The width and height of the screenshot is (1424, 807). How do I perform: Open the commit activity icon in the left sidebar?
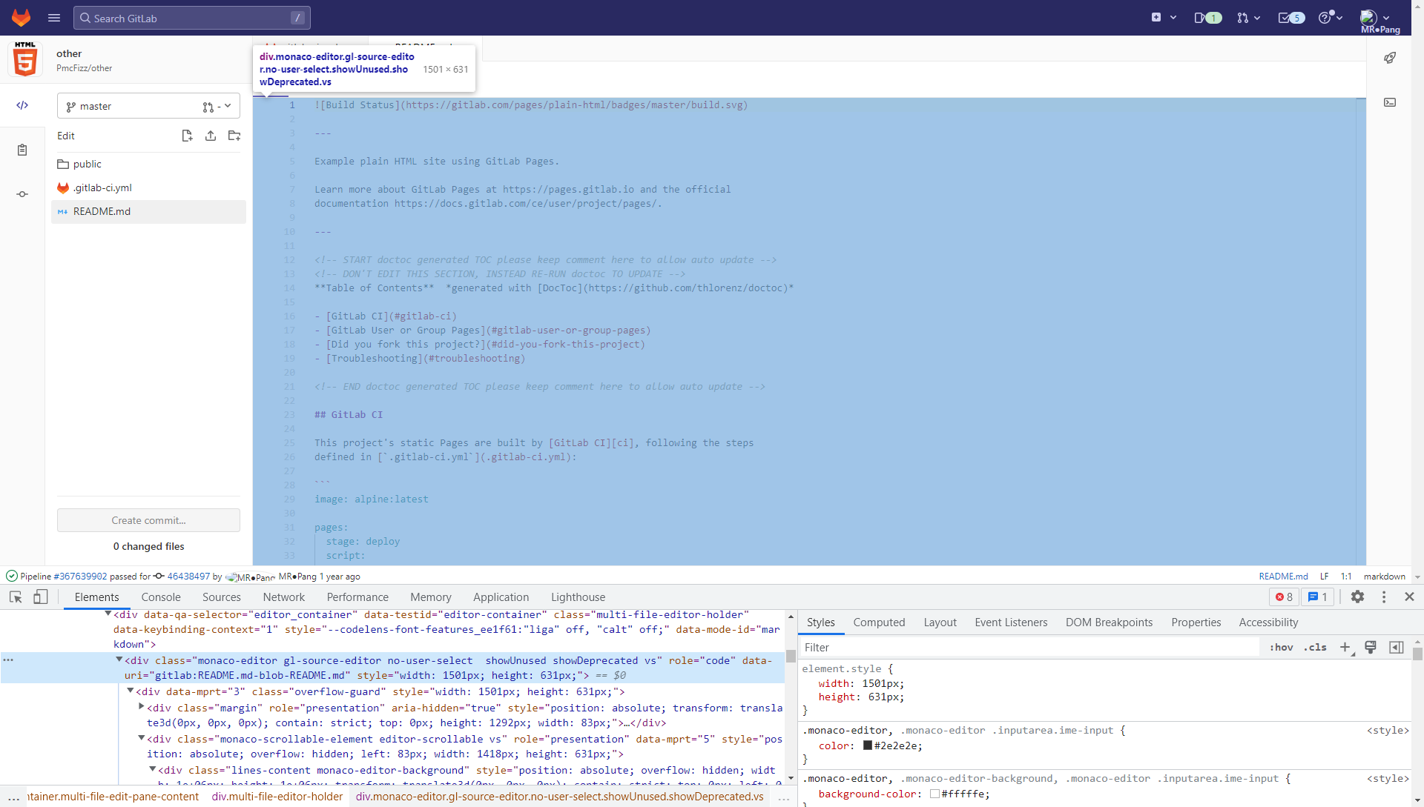coord(22,194)
